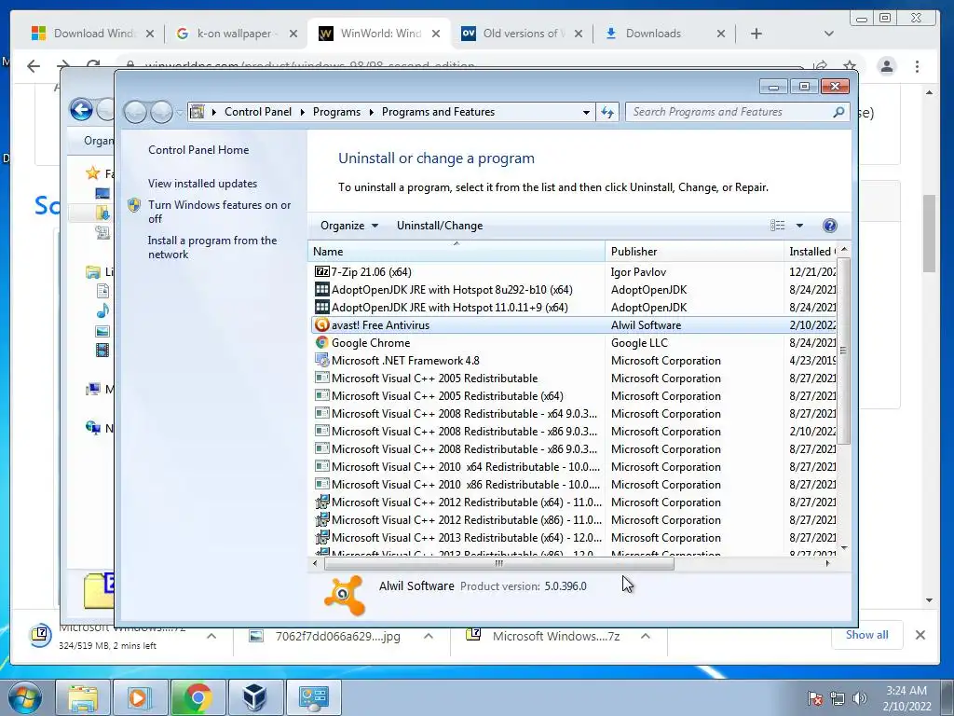Open the view options dropdown arrow
The height and width of the screenshot is (716, 954).
pyautogui.click(x=799, y=226)
